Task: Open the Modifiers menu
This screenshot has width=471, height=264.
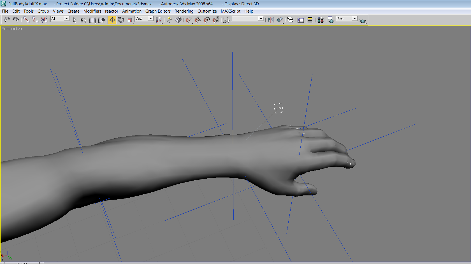Action: 92,11
